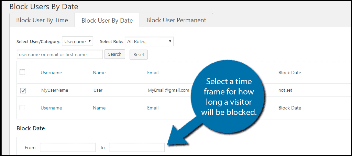The image size is (352, 156).
Task: Sort by Email column header
Action: pos(153,73)
